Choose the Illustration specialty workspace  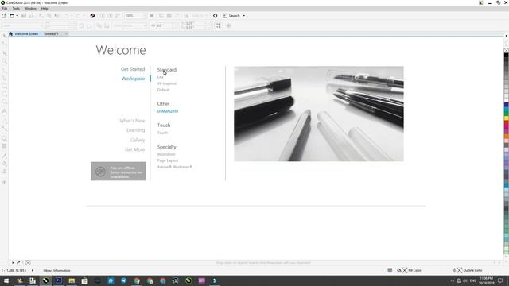(166, 154)
